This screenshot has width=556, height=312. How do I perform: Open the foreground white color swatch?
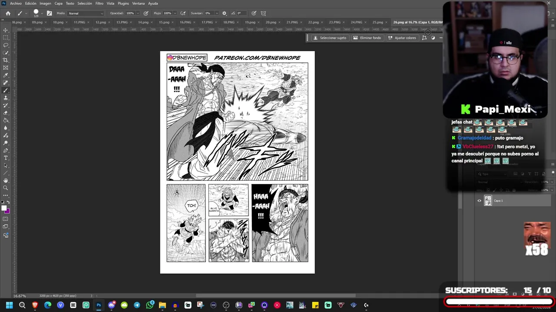[x=4, y=208]
